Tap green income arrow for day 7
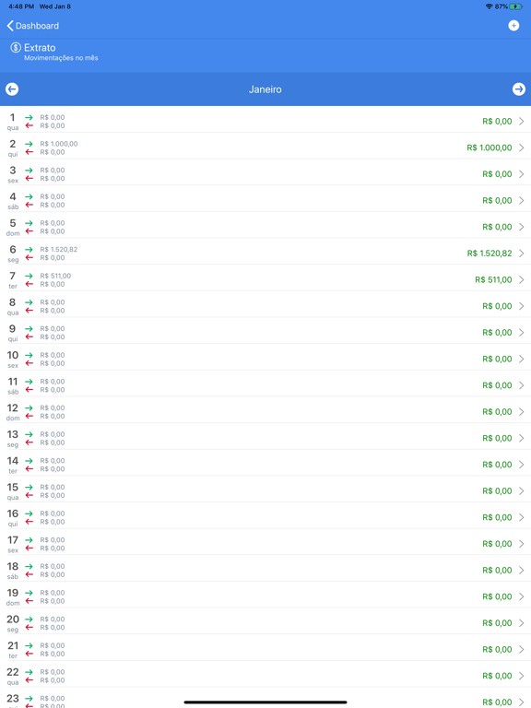 (x=29, y=276)
